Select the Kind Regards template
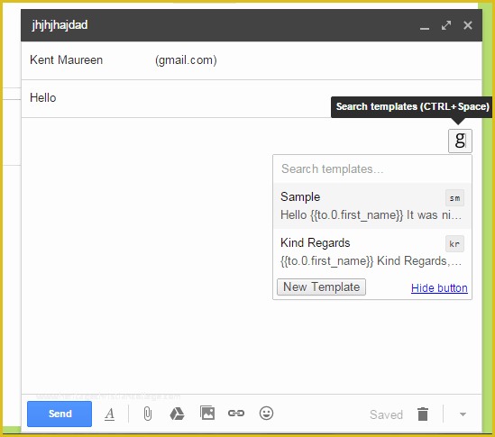This screenshot has width=495, height=437. (372, 251)
